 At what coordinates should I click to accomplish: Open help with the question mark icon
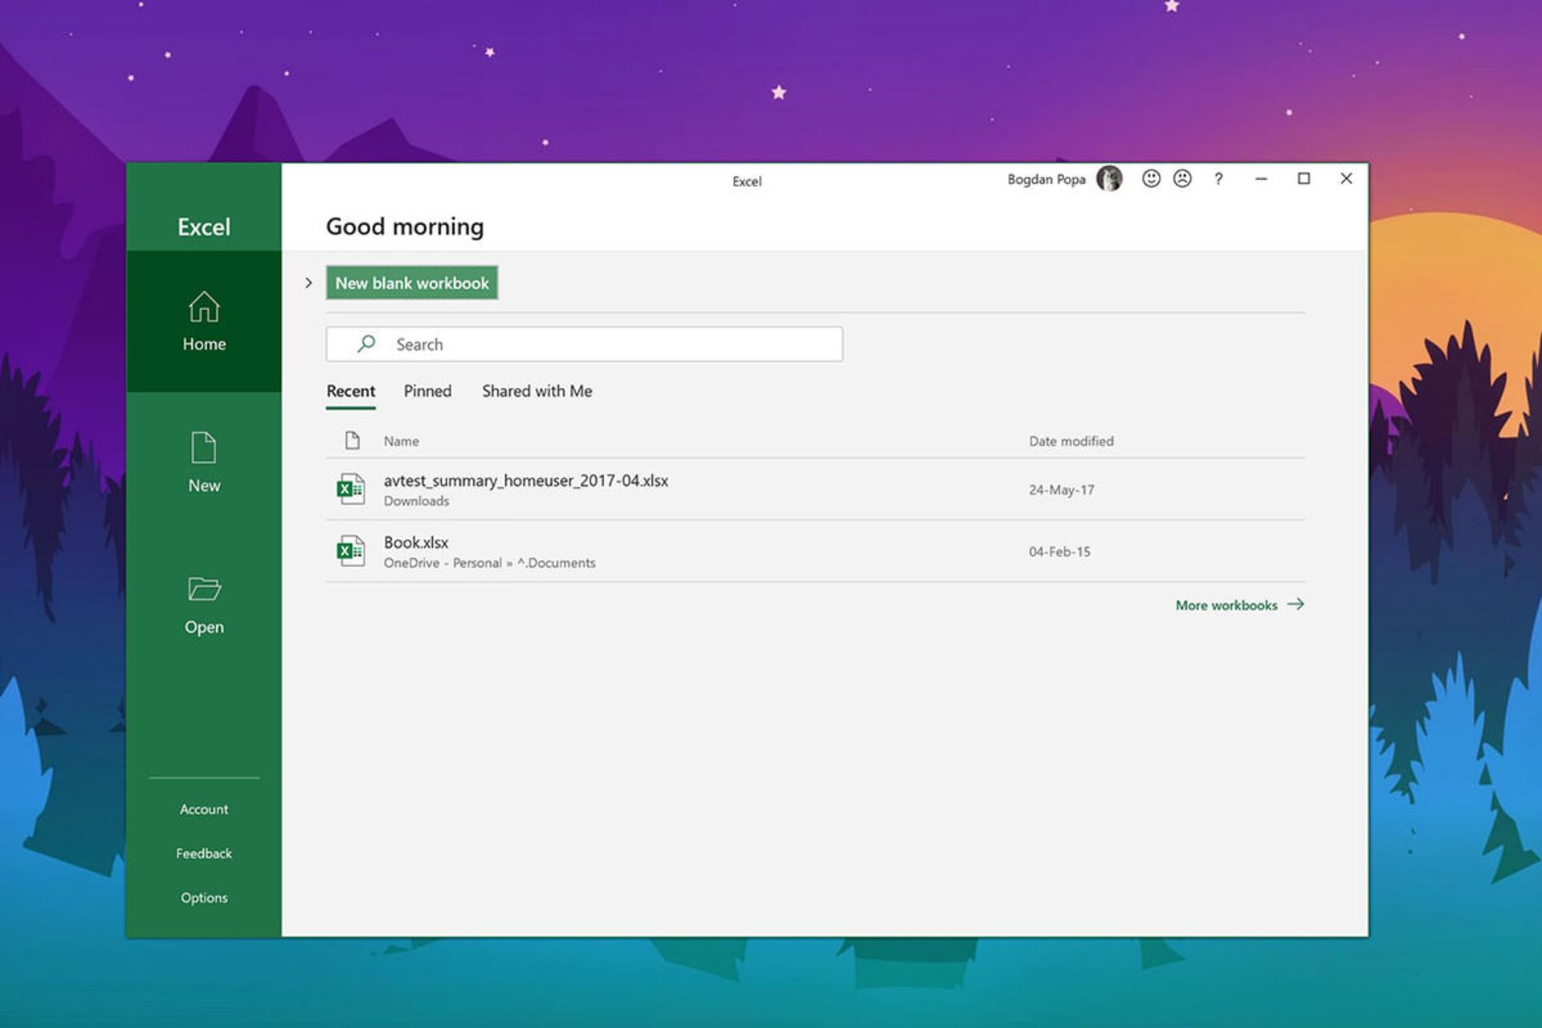[x=1218, y=178]
